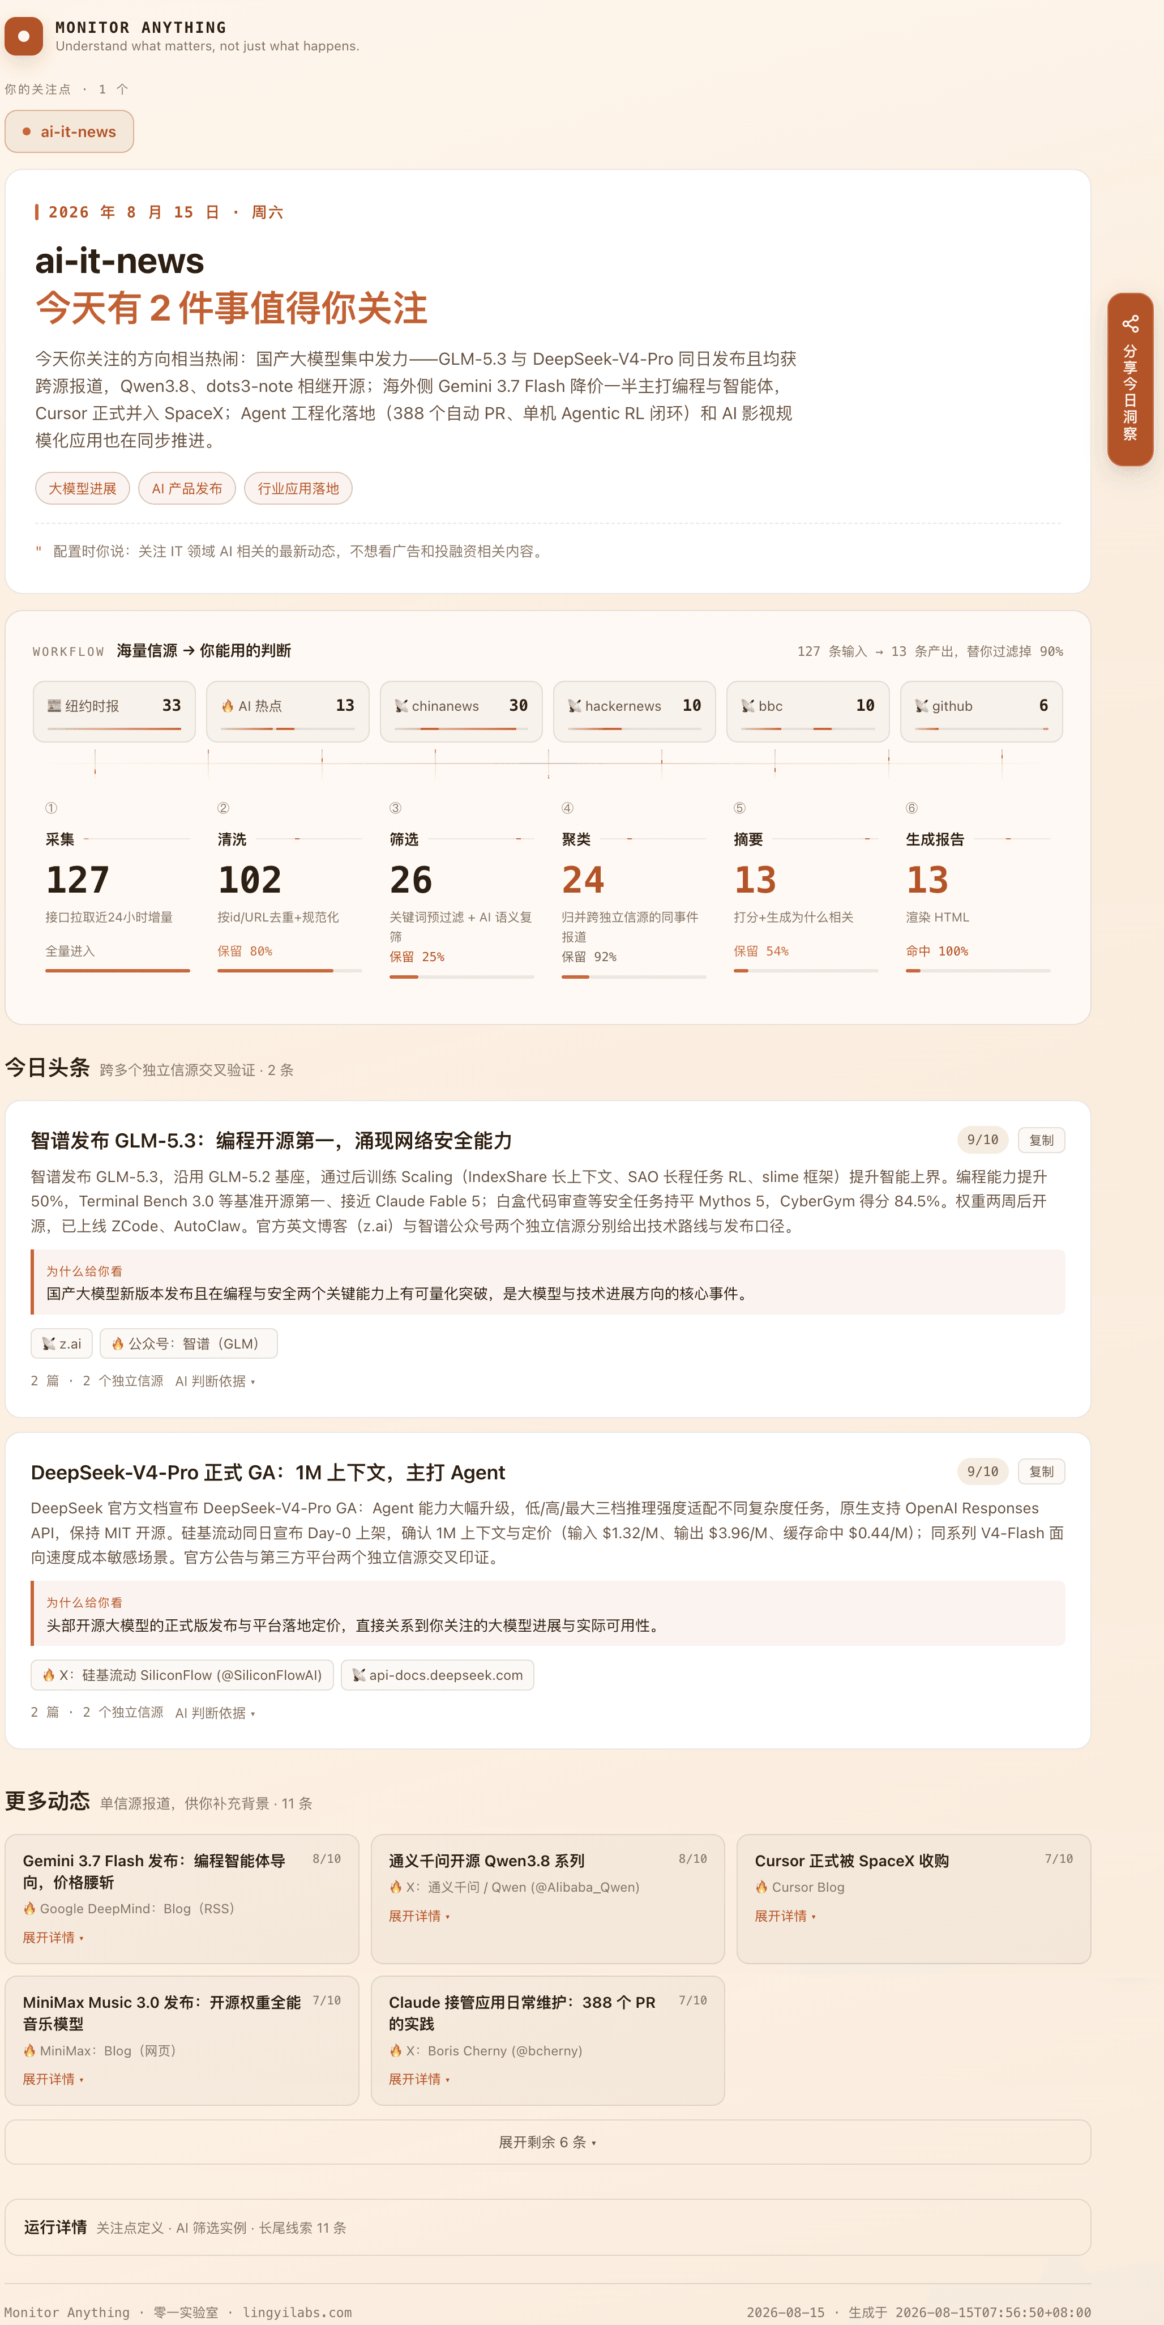Screen dimensions: 1164x2325
Task: Click the 采集 progress bar
Action: pos(117,970)
